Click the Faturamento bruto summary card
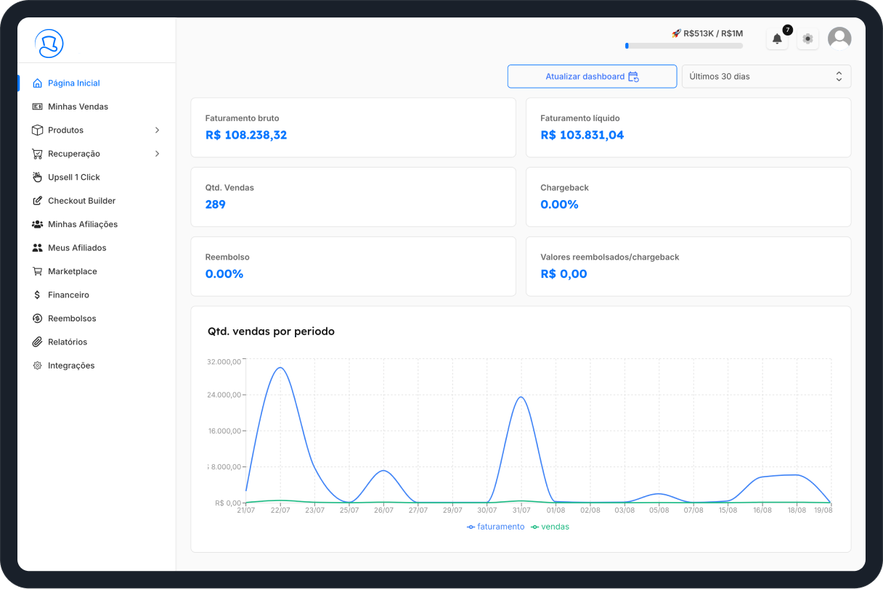The width and height of the screenshot is (883, 589). pos(353,128)
